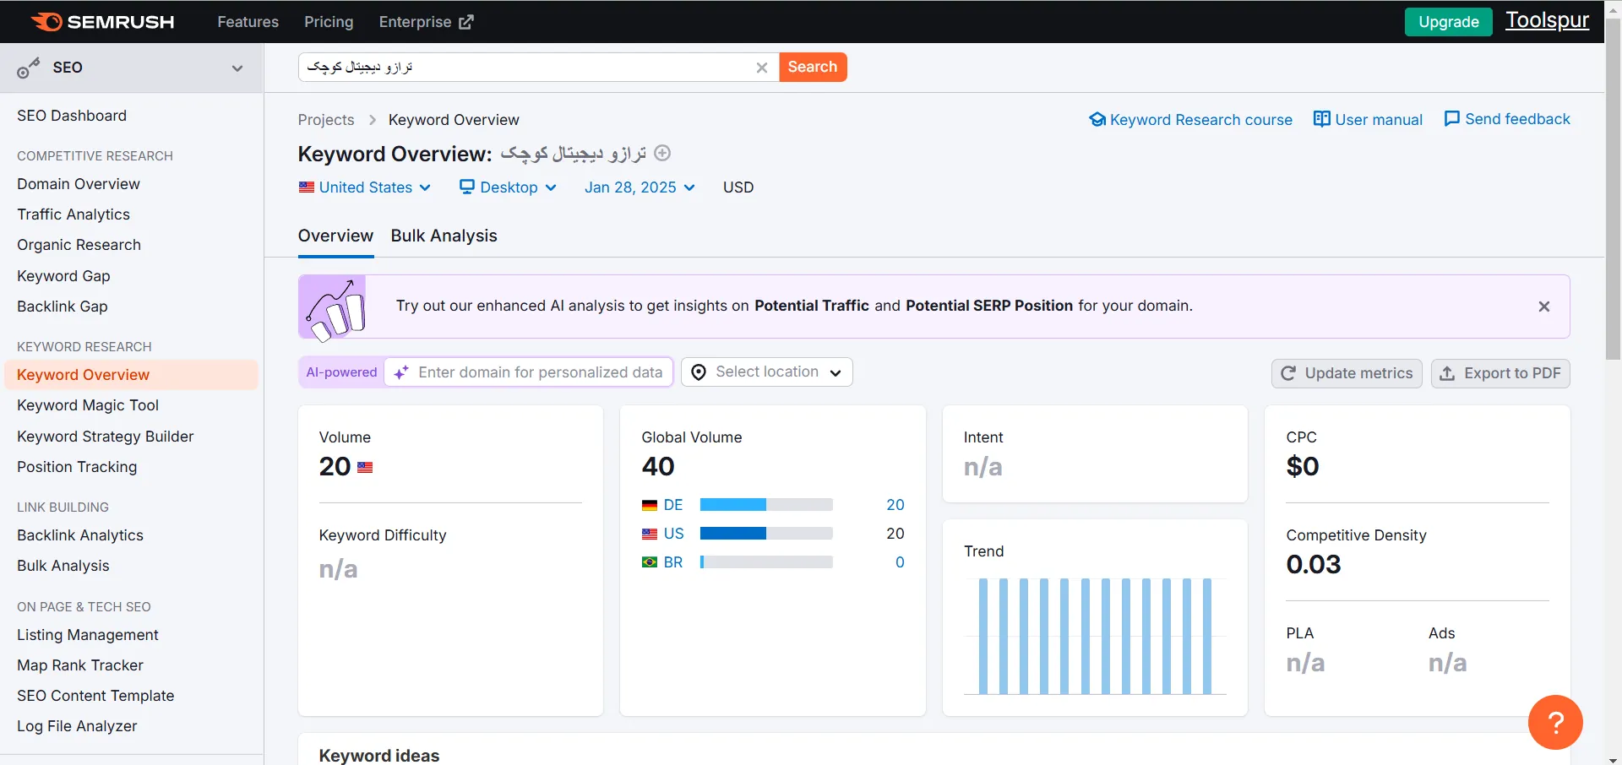Image resolution: width=1622 pixels, height=765 pixels.
Task: Click the Features nav item
Action: (x=248, y=22)
